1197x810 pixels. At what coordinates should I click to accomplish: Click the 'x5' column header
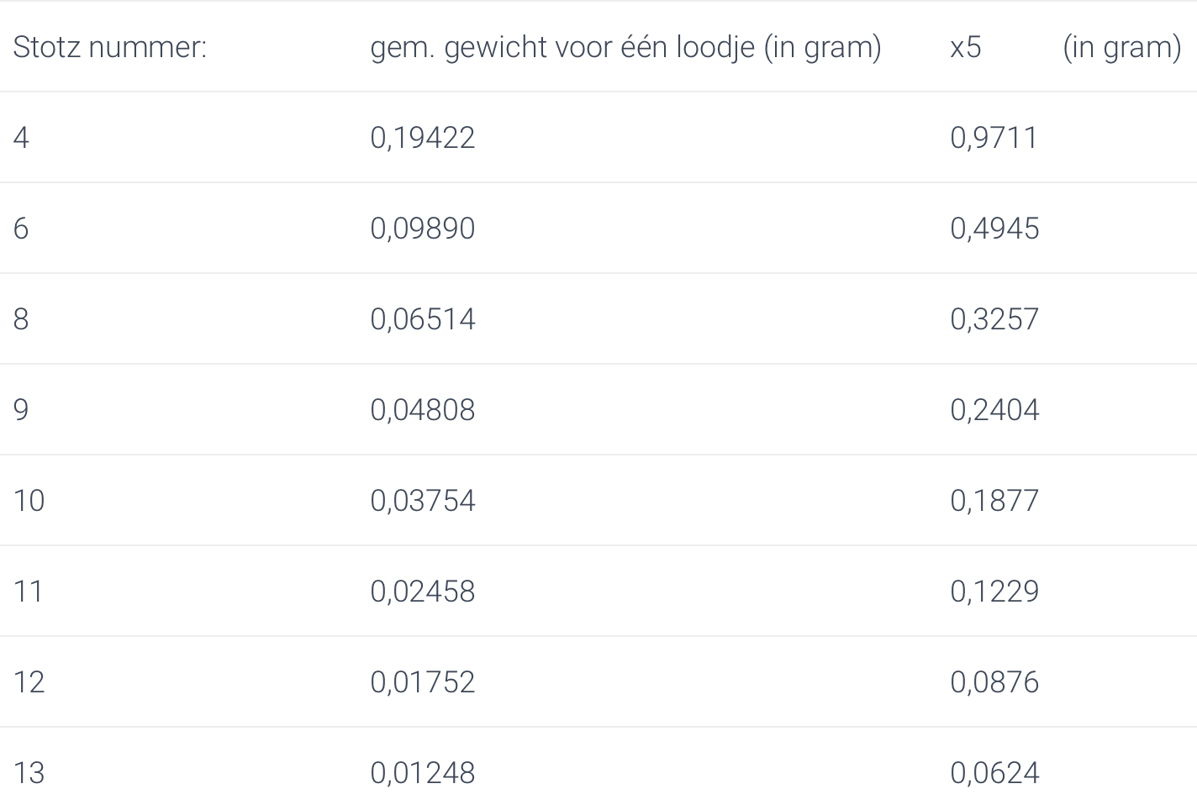click(966, 47)
